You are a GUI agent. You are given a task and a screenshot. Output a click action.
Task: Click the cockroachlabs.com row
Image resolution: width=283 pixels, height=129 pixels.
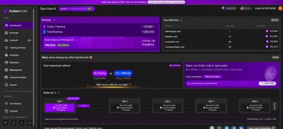221,47
